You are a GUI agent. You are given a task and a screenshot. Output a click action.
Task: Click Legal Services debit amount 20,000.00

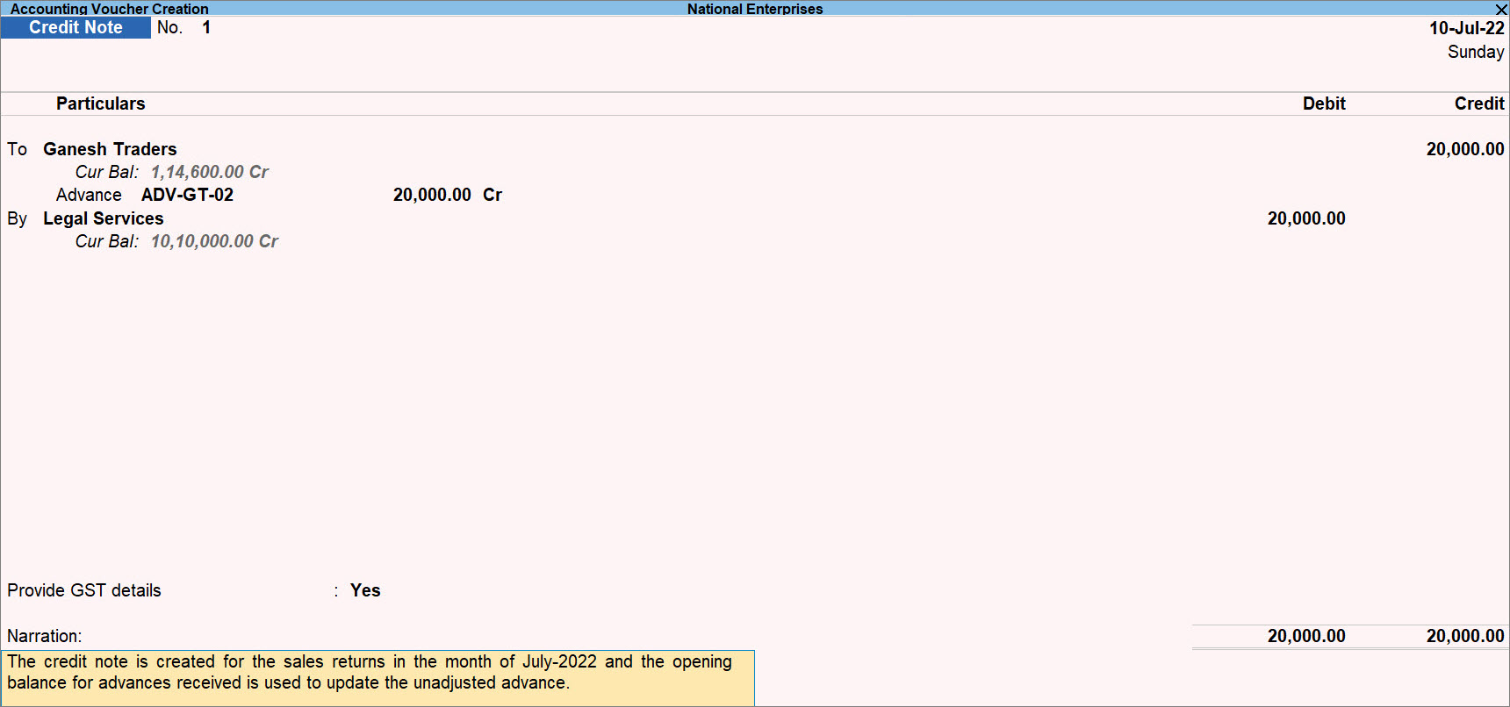pyautogui.click(x=1305, y=218)
